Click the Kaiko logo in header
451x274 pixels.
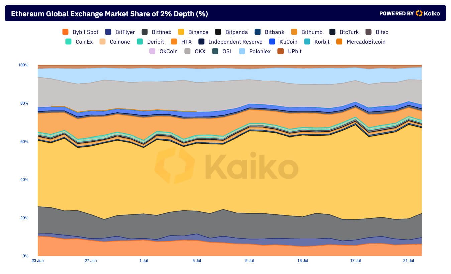click(428, 13)
